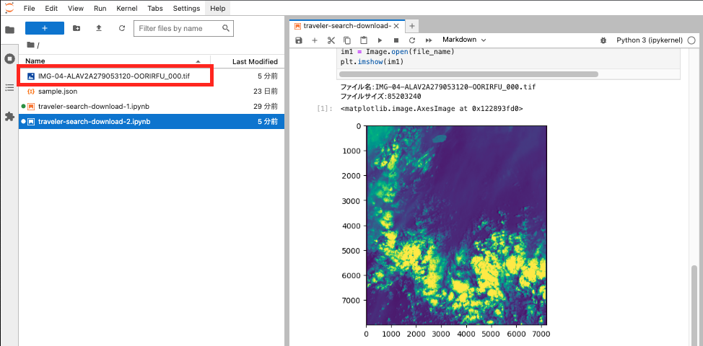The image size is (703, 346).
Task: Restart the kernel icon
Action: coord(412,40)
